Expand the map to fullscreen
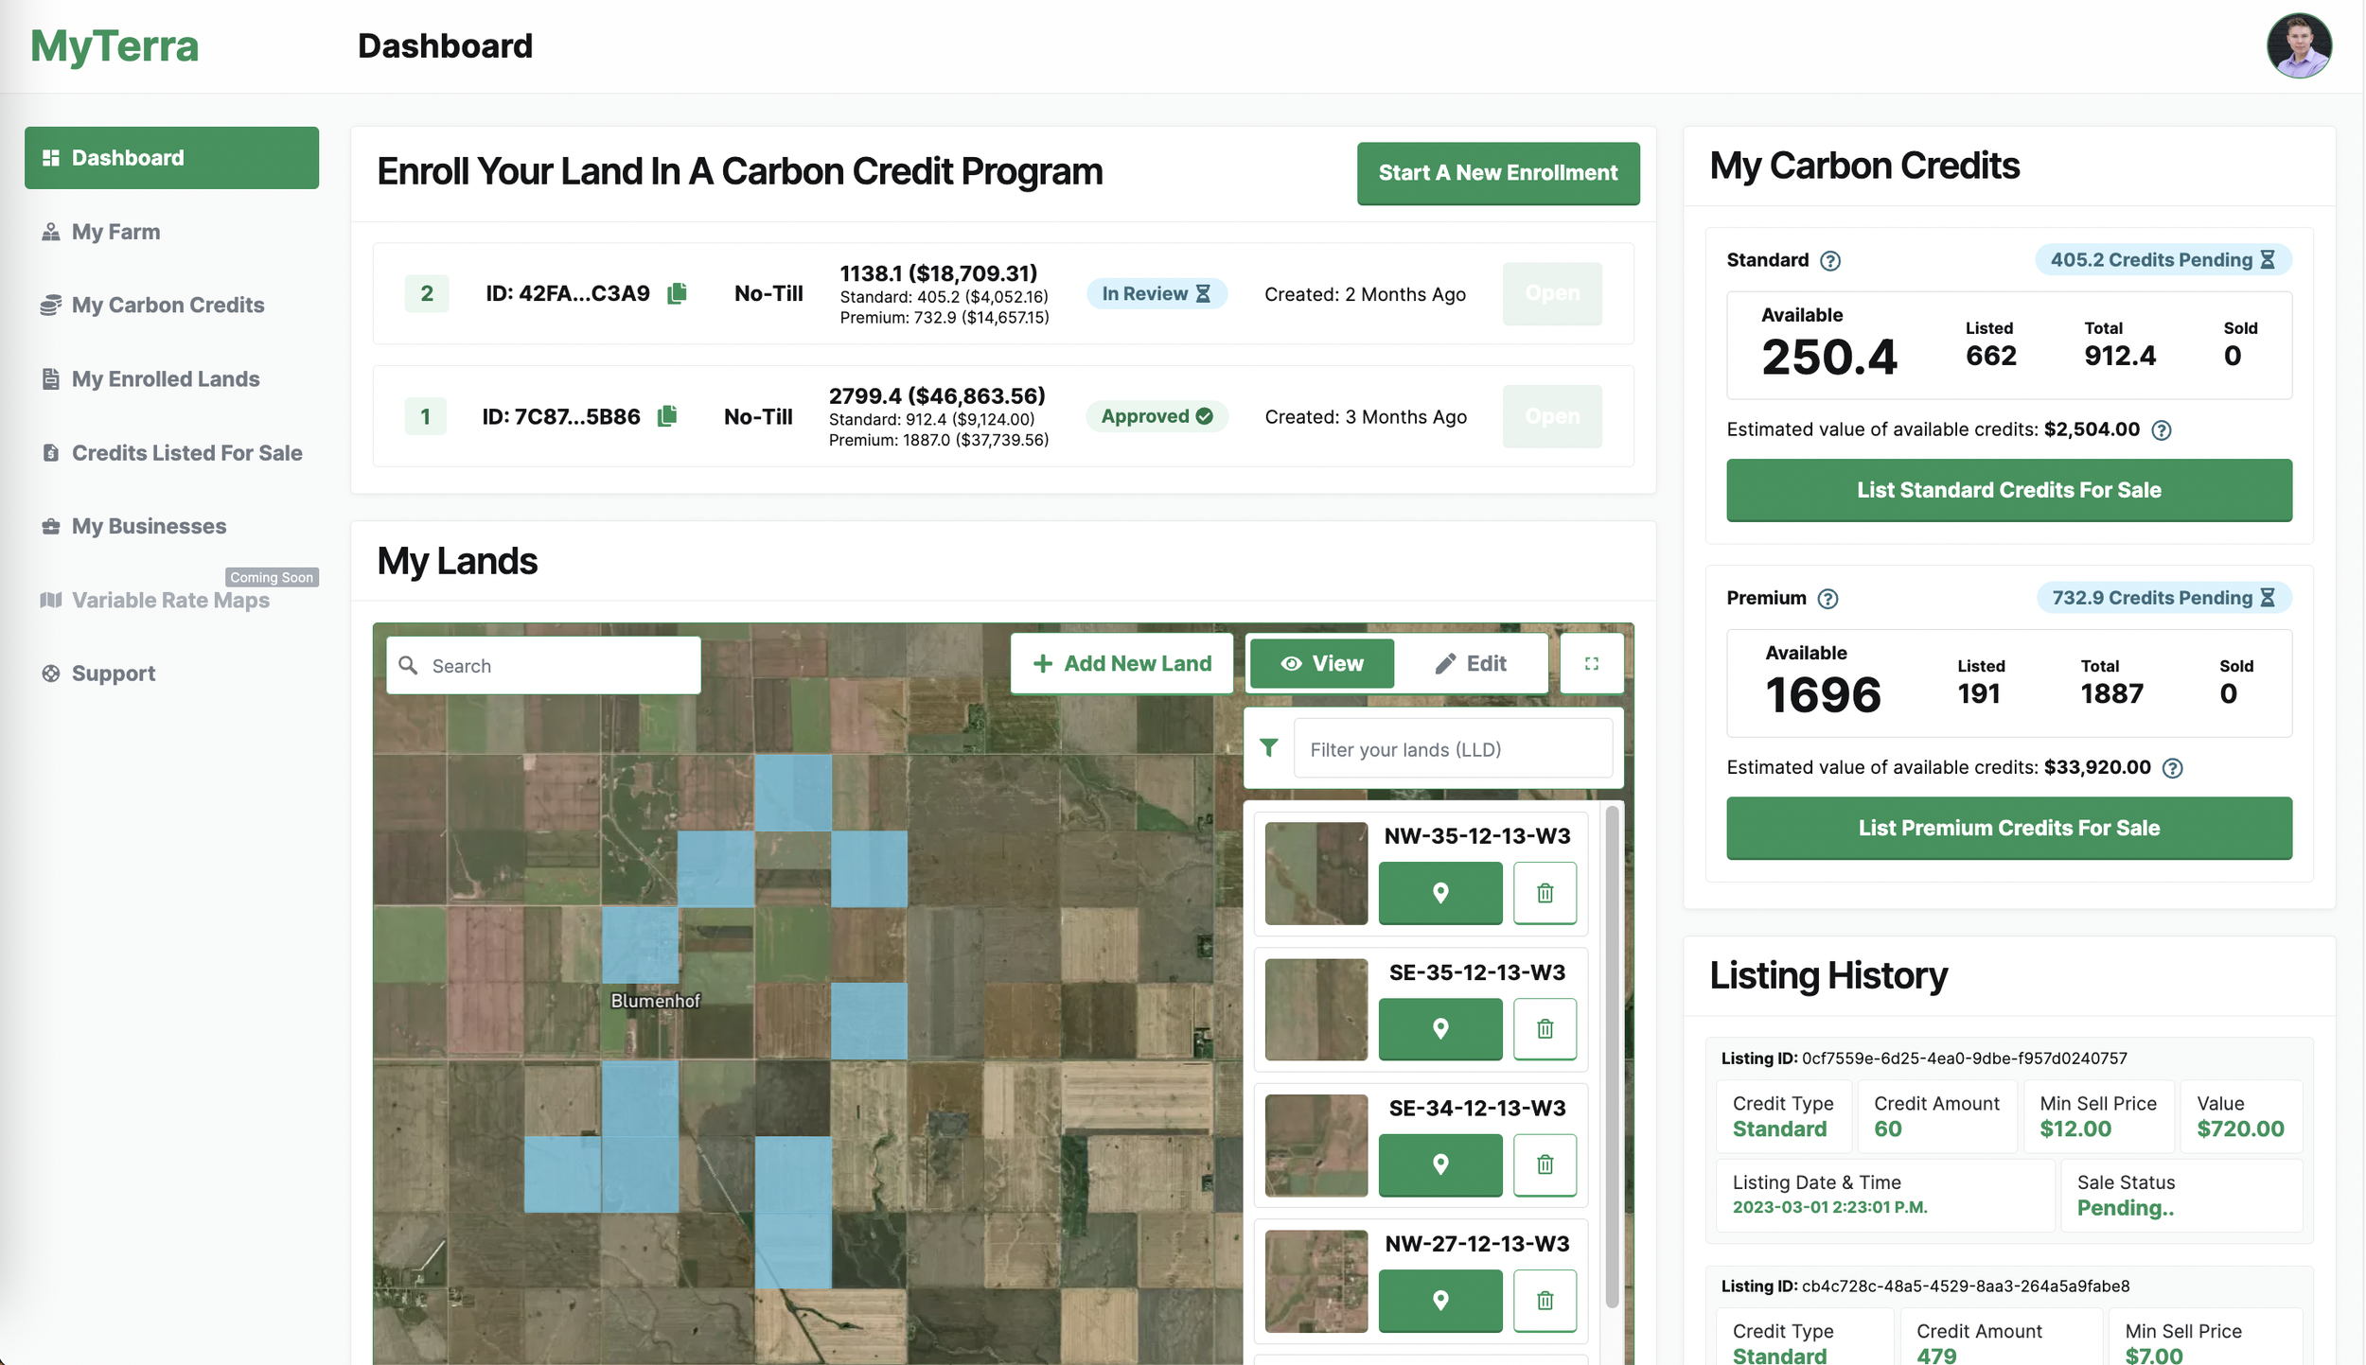 (x=1591, y=664)
